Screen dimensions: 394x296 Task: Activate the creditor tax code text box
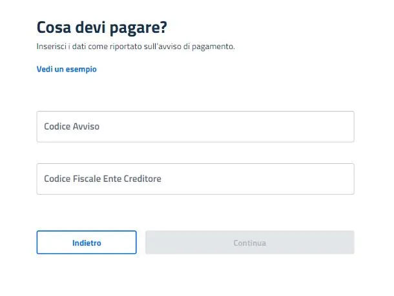(x=196, y=179)
